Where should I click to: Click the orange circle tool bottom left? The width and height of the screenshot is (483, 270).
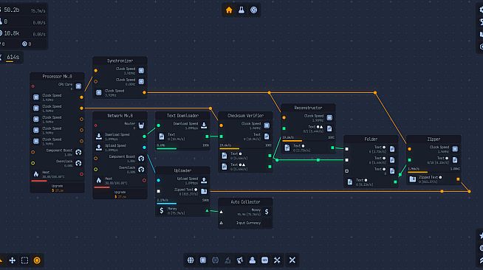(x=37, y=260)
